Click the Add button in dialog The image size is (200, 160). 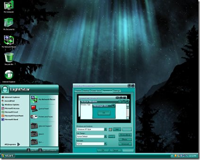click(x=117, y=129)
